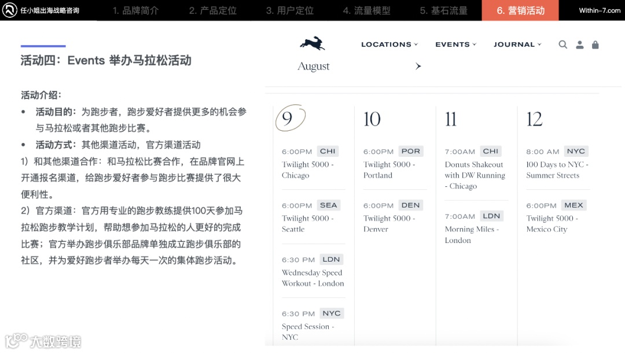Expand the JOURNAL dropdown menu
The height and width of the screenshot is (353, 625).
pyautogui.click(x=517, y=44)
